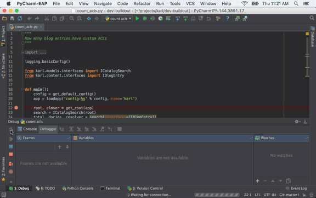This screenshot has width=316, height=198.
Task: Click the Revert changes toolbar icon
Action: pyautogui.click(x=208, y=19)
